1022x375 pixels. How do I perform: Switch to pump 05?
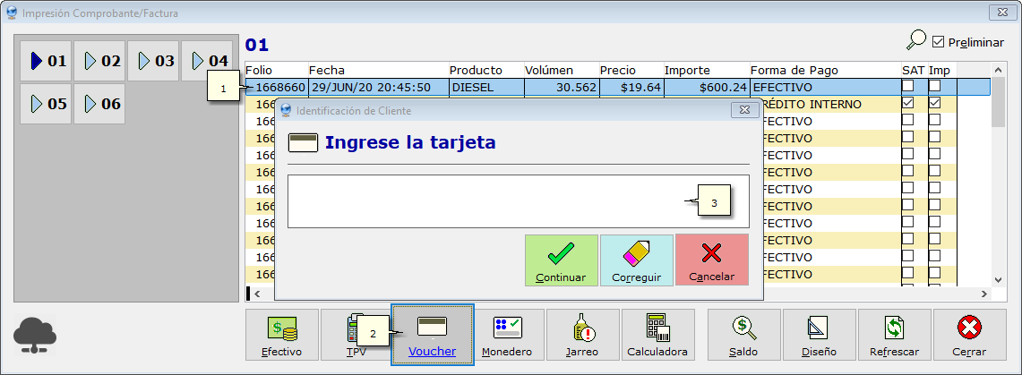click(x=46, y=104)
